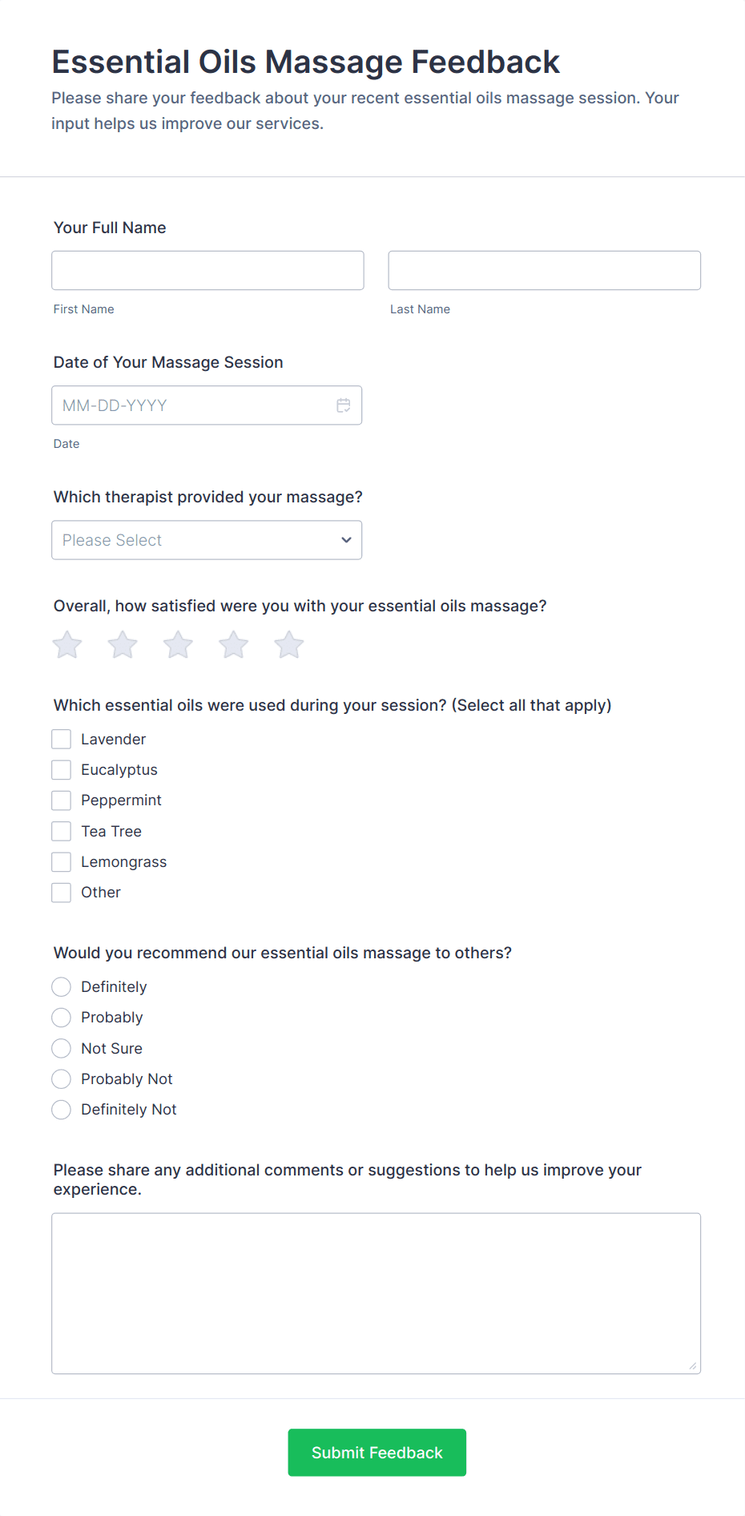
Task: Select the fifth star rating
Action: (x=289, y=645)
